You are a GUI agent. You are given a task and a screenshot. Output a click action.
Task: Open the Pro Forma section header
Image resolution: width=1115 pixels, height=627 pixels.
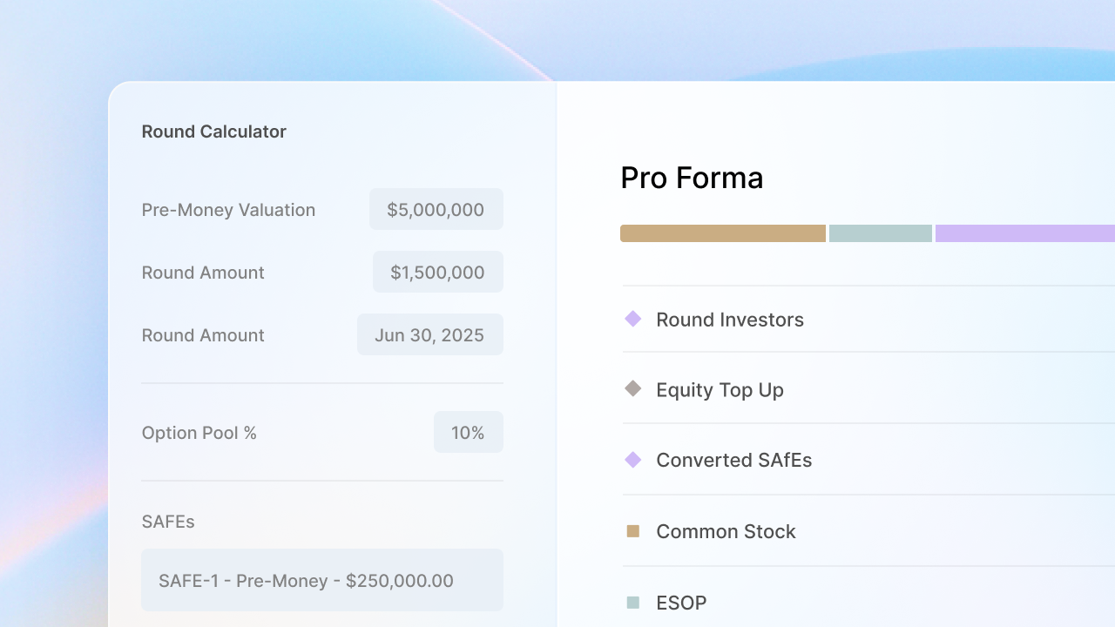(x=691, y=178)
